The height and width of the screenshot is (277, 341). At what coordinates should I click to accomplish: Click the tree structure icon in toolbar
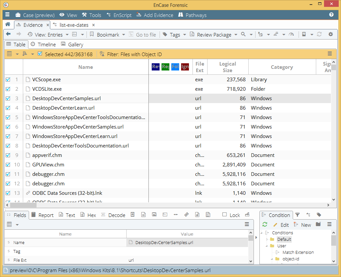coord(260,34)
